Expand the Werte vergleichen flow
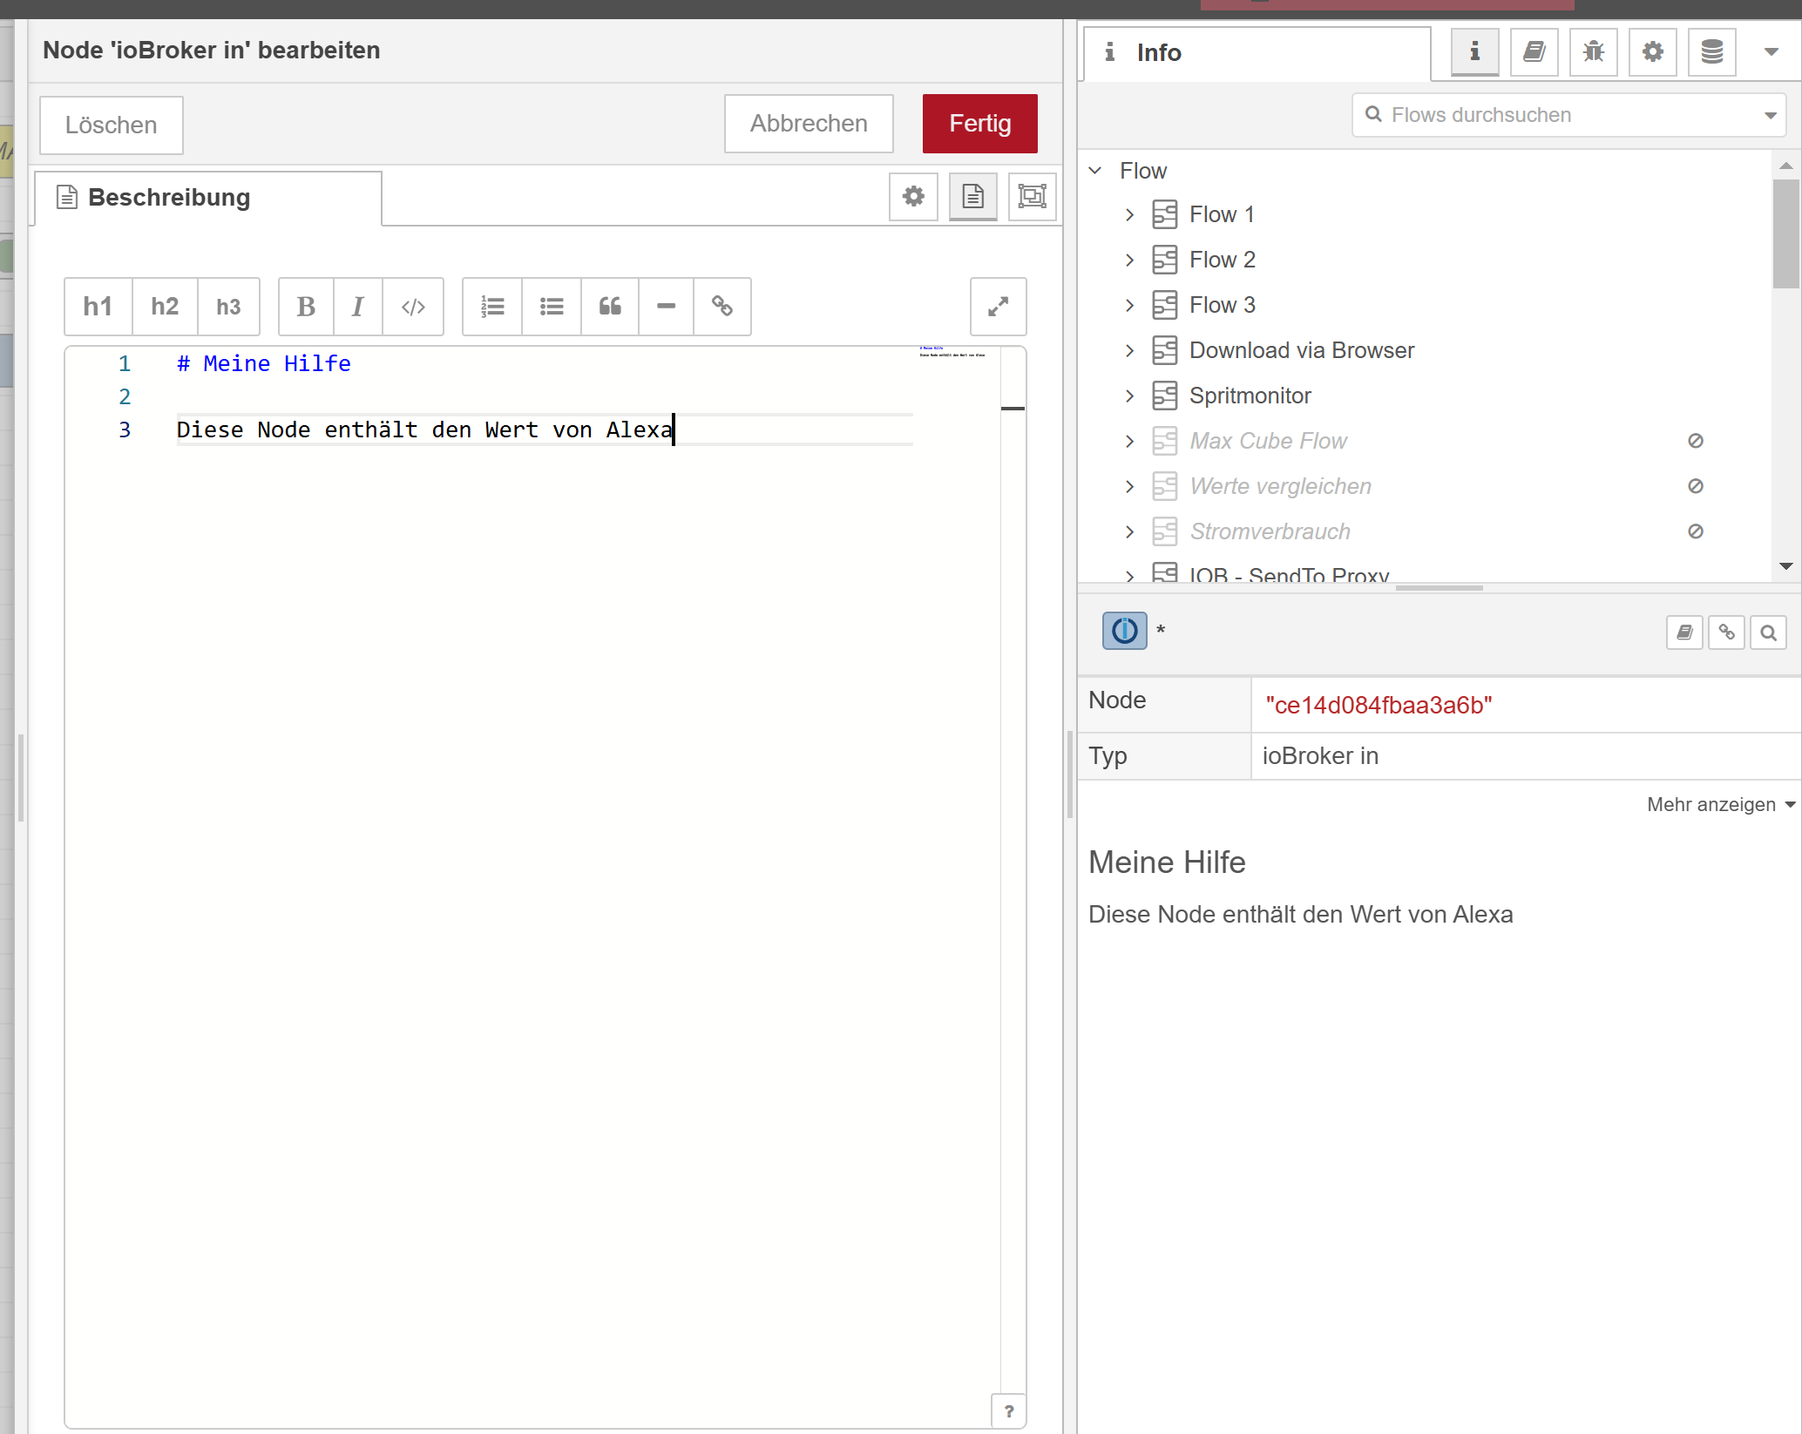The width and height of the screenshot is (1802, 1434). (x=1130, y=486)
